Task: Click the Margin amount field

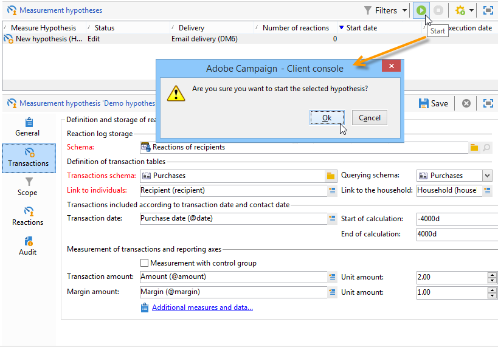Action: tap(233, 292)
